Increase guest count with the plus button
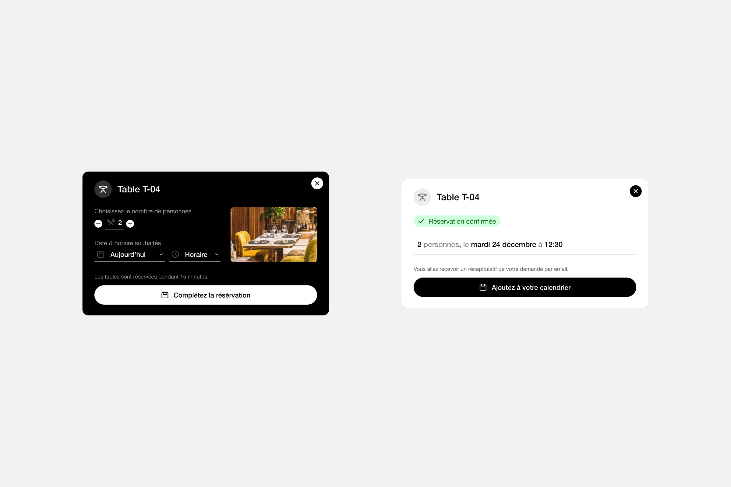The image size is (731, 487). 130,224
